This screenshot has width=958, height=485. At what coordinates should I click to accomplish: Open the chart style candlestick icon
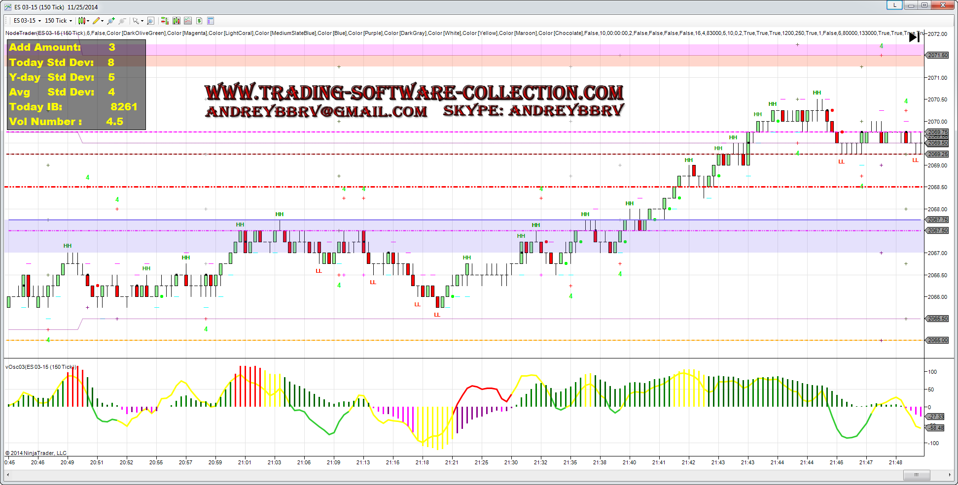point(81,21)
